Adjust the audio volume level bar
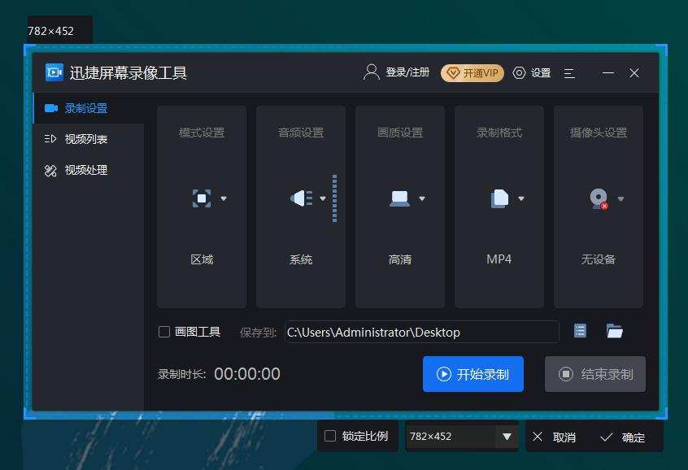688x470 pixels. [x=335, y=198]
